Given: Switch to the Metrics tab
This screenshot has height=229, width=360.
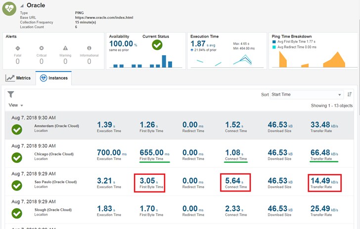Looking at the screenshot, I should (19, 78).
